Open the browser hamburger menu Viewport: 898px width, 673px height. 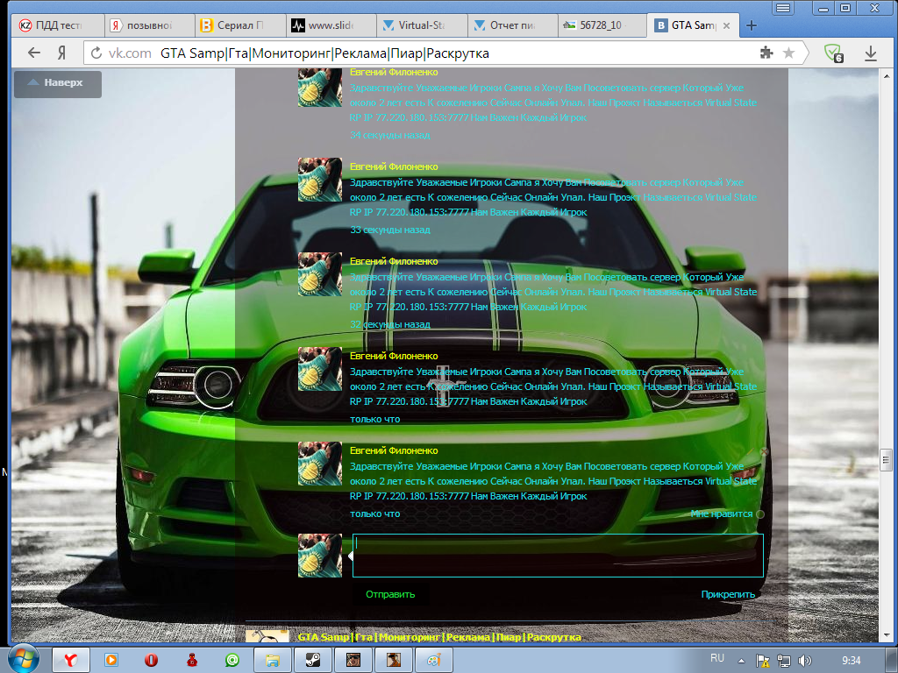click(x=783, y=8)
